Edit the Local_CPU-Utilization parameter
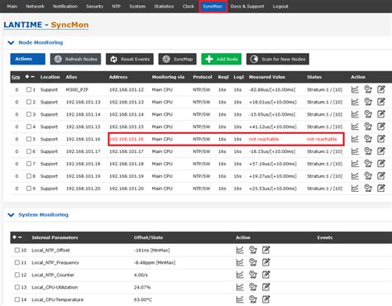Screen dimensions: 392x306 coord(265,287)
